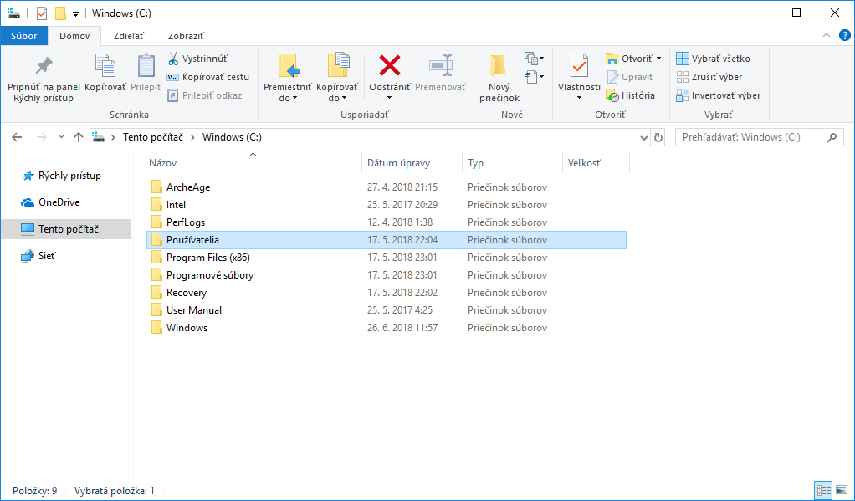Image resolution: width=855 pixels, height=501 pixels.
Task: Open address bar history dropdown
Action: pyautogui.click(x=643, y=137)
